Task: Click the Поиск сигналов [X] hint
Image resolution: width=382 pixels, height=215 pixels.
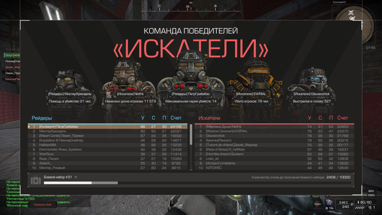Action: click(x=298, y=196)
